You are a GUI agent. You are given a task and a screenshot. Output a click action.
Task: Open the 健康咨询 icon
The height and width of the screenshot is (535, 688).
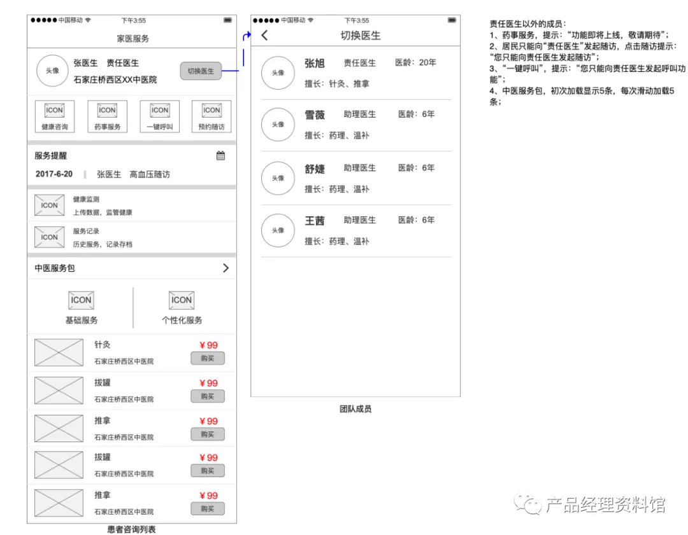click(x=54, y=116)
